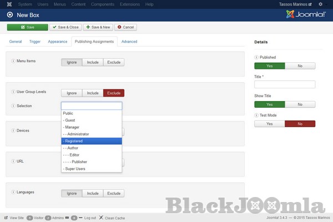This screenshot has width=333, height=222.
Task: Click the info icon beside User Group Levels
Action: (x=13, y=92)
